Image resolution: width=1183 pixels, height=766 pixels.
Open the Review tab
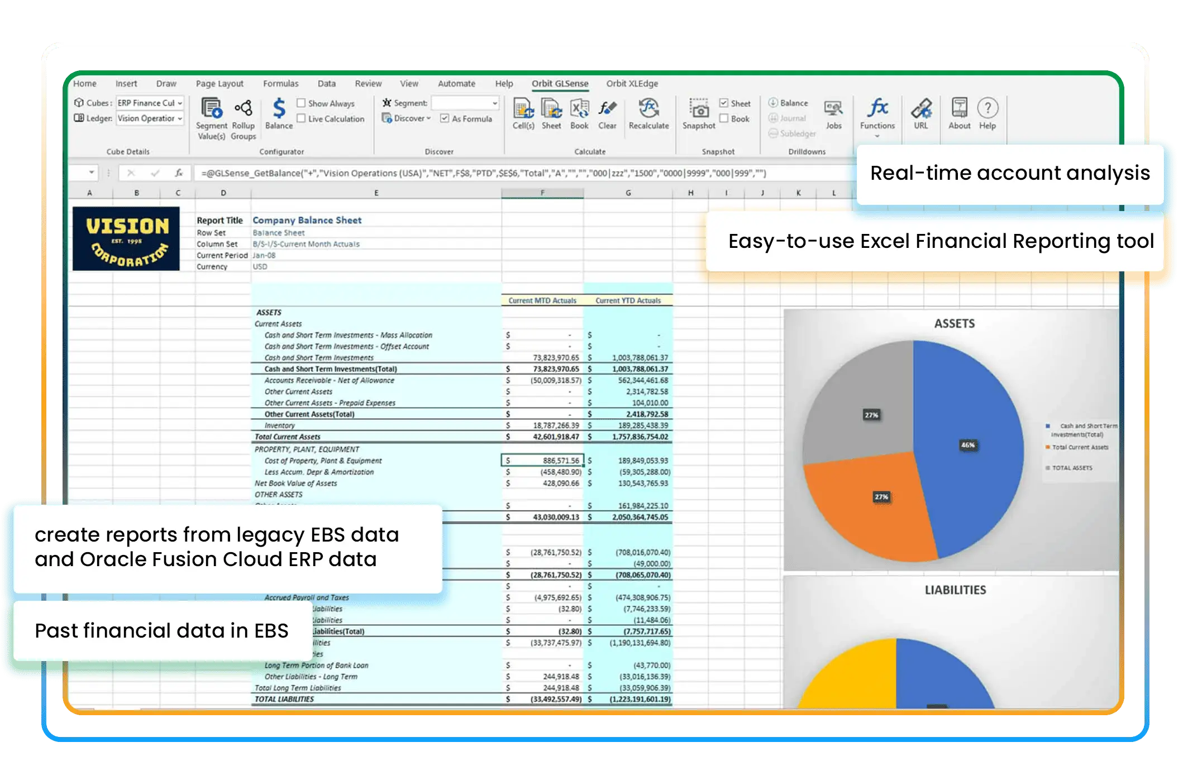368,84
